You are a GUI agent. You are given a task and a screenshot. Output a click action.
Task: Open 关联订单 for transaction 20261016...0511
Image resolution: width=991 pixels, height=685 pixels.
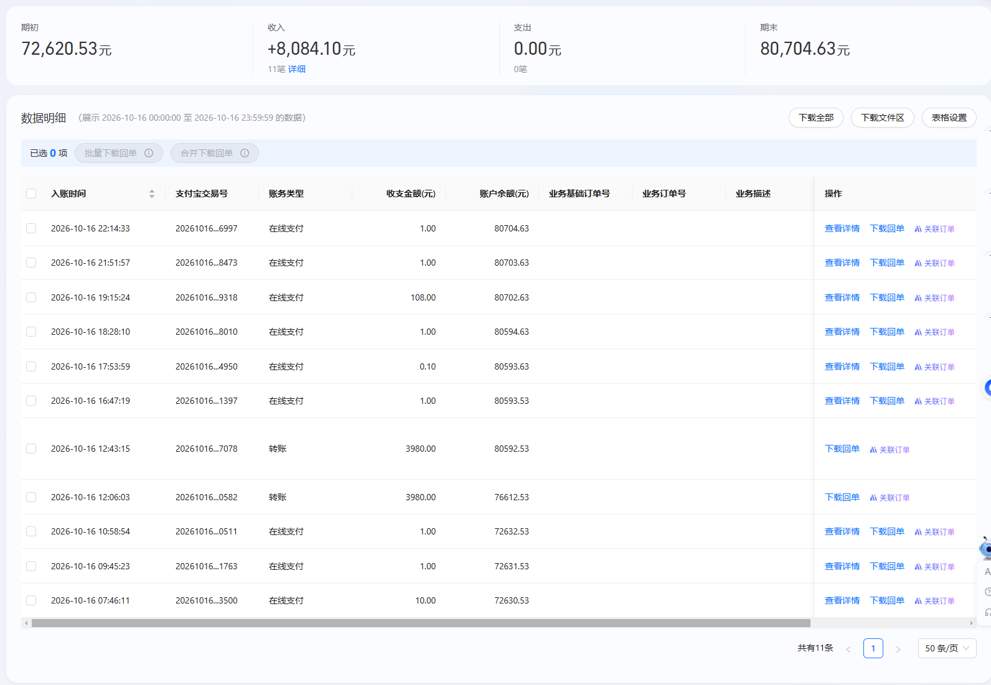(x=934, y=532)
